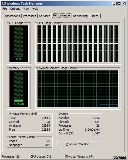The height and width of the screenshot is (160, 128).
Task: Click the status bar Physical Memory: 6% entry
Action: 96,156
